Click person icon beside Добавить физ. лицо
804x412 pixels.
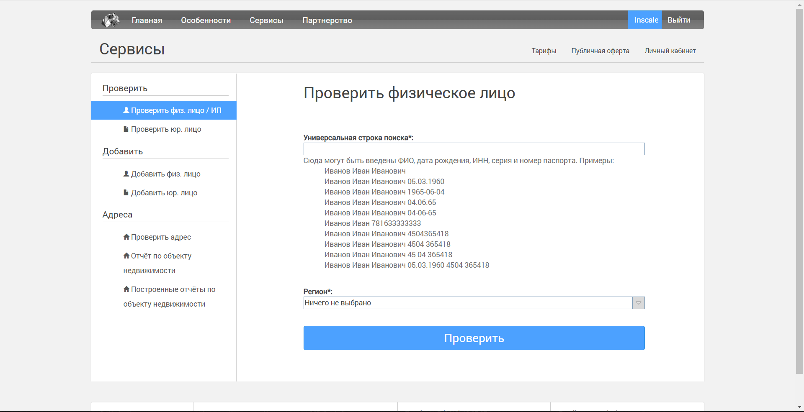(x=126, y=174)
